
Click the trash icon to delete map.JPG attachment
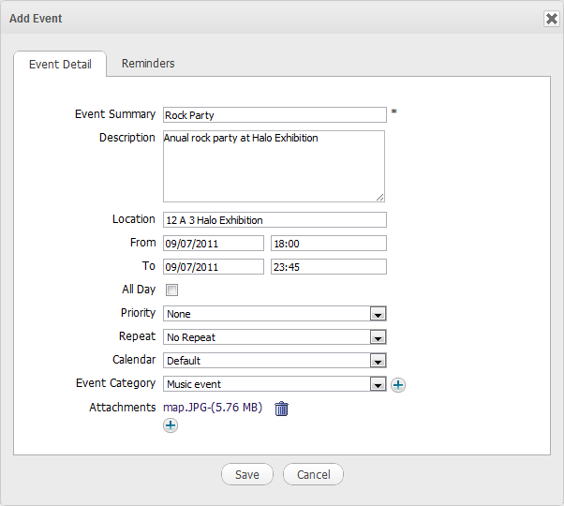pos(281,408)
